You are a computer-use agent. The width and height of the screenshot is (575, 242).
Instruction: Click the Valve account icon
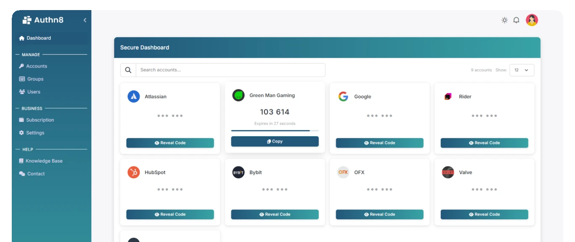tap(447, 172)
